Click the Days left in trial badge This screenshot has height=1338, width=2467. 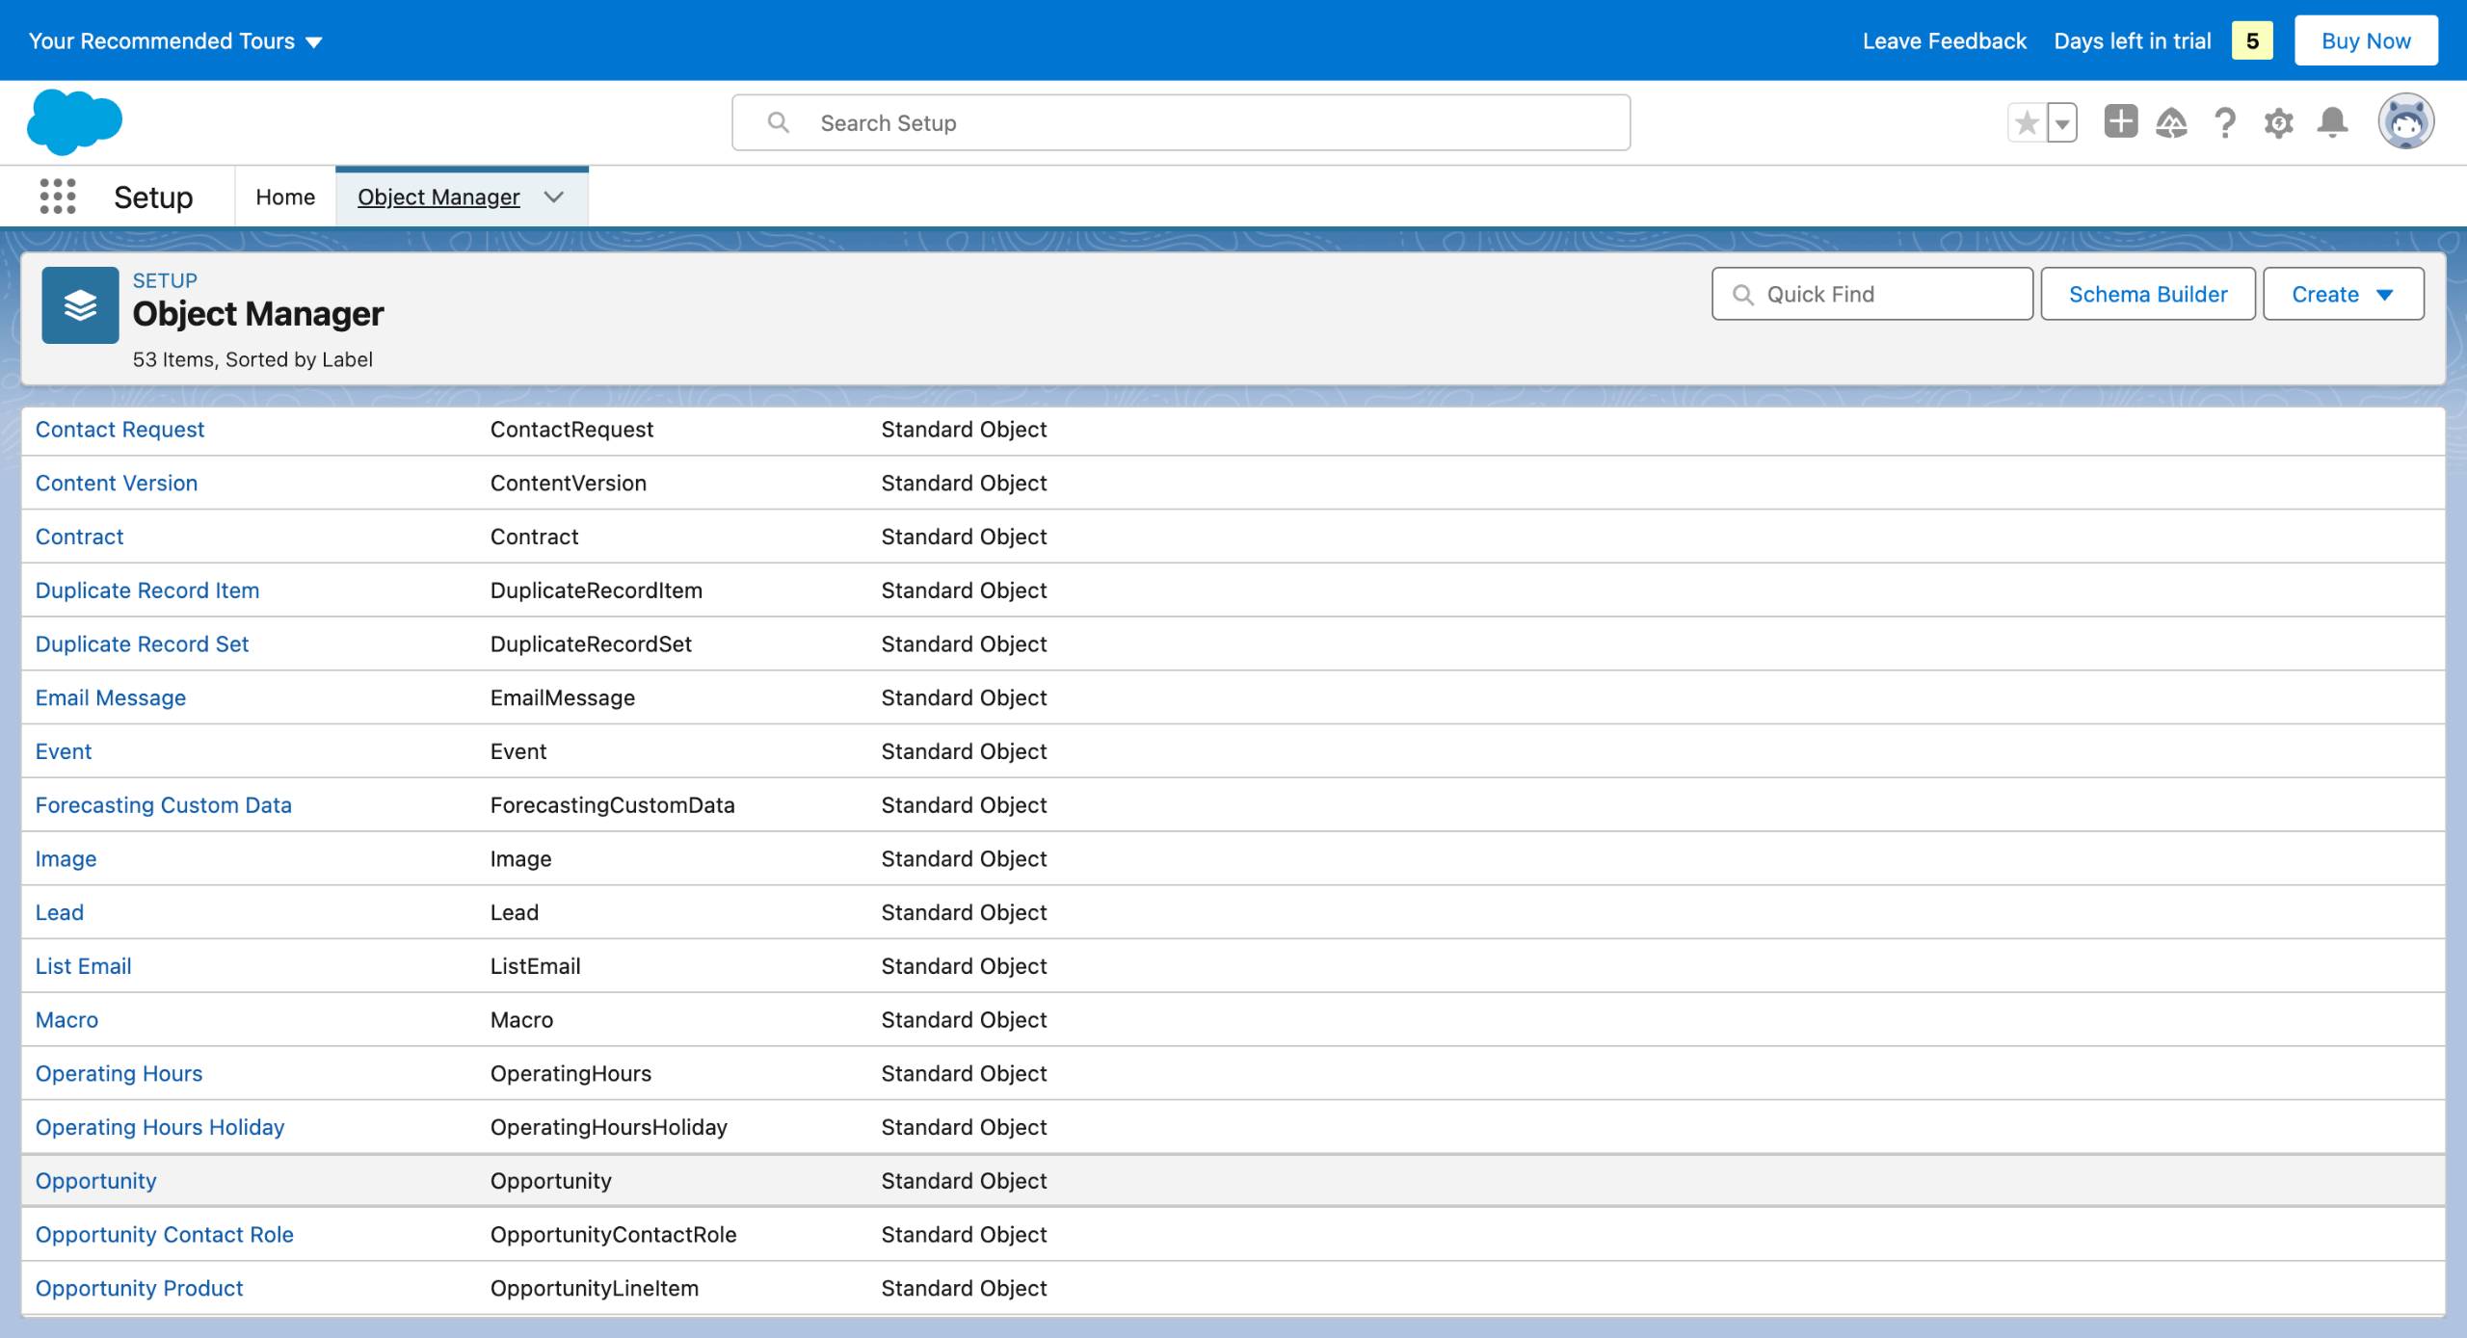tap(2252, 40)
